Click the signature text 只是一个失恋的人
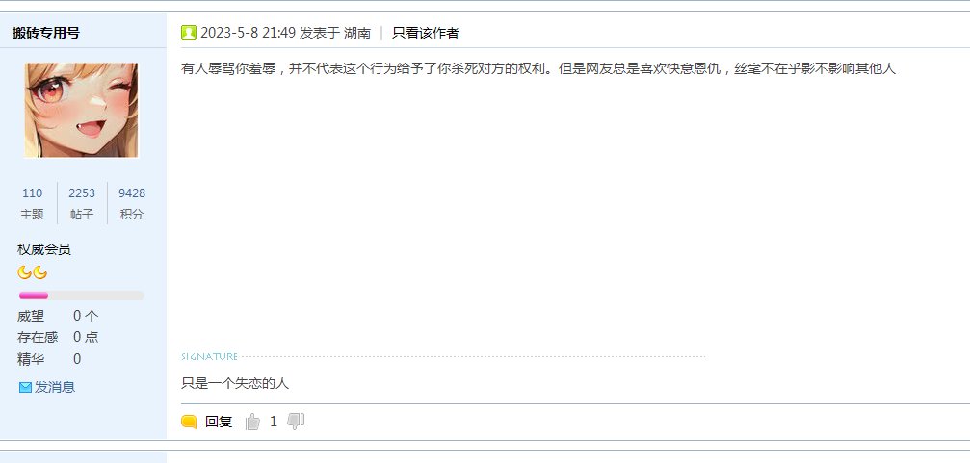This screenshot has width=970, height=463. coord(235,383)
